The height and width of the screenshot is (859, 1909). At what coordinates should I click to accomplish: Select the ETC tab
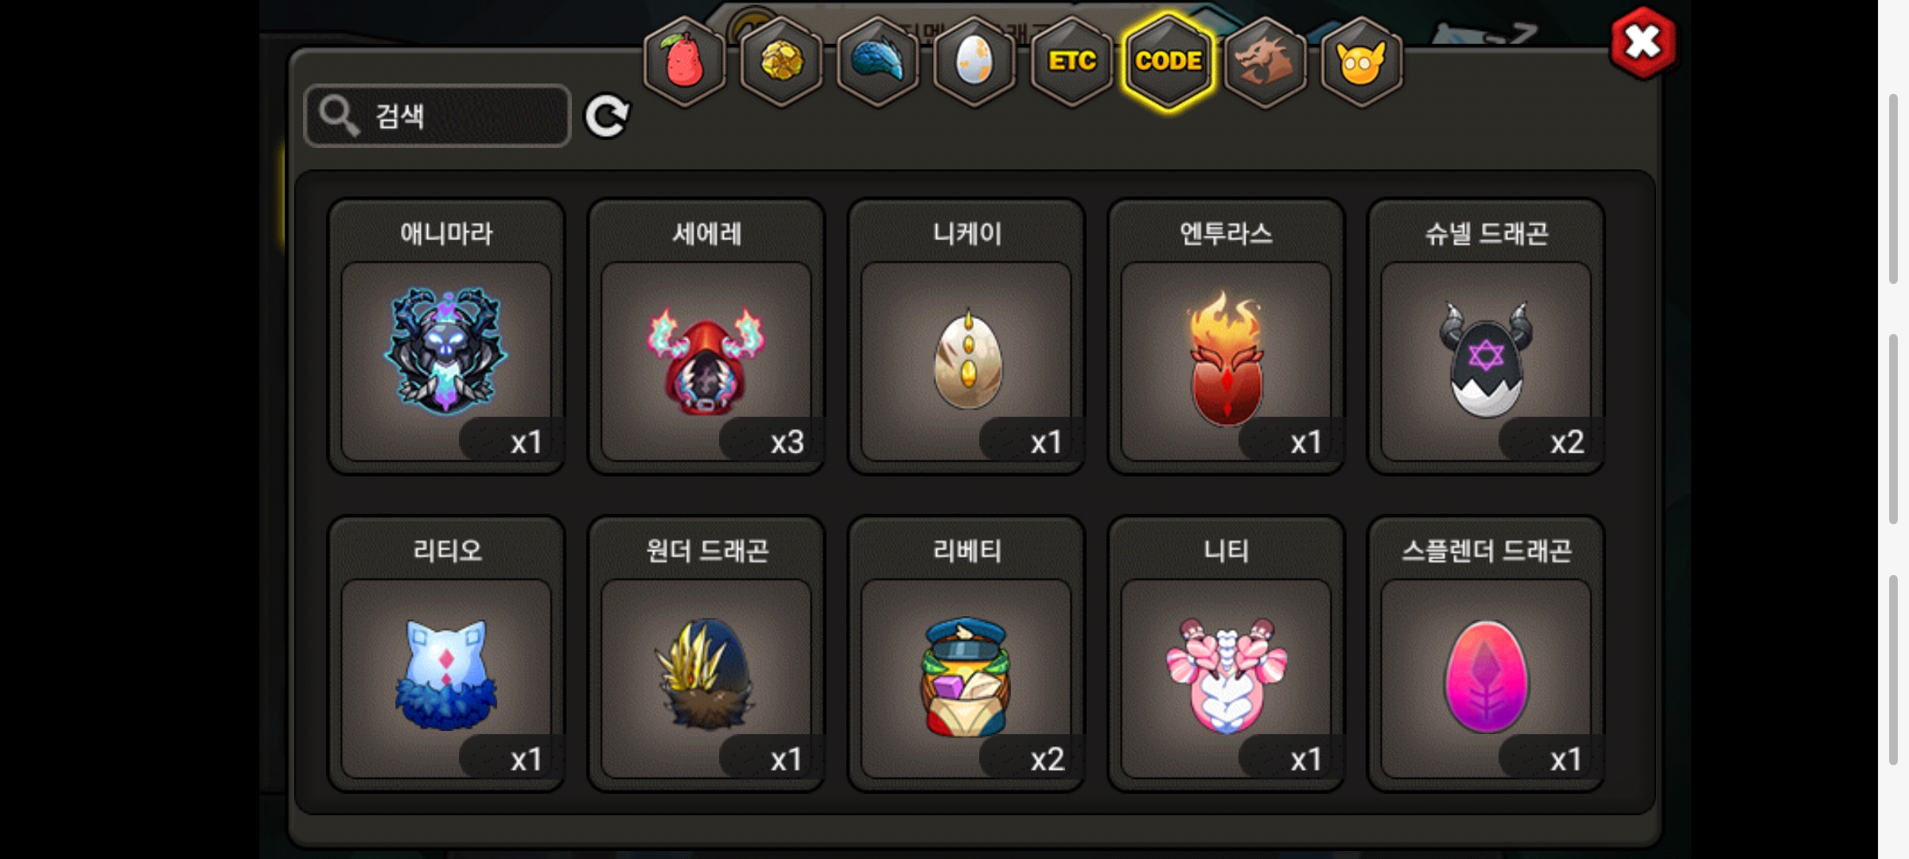1071,62
